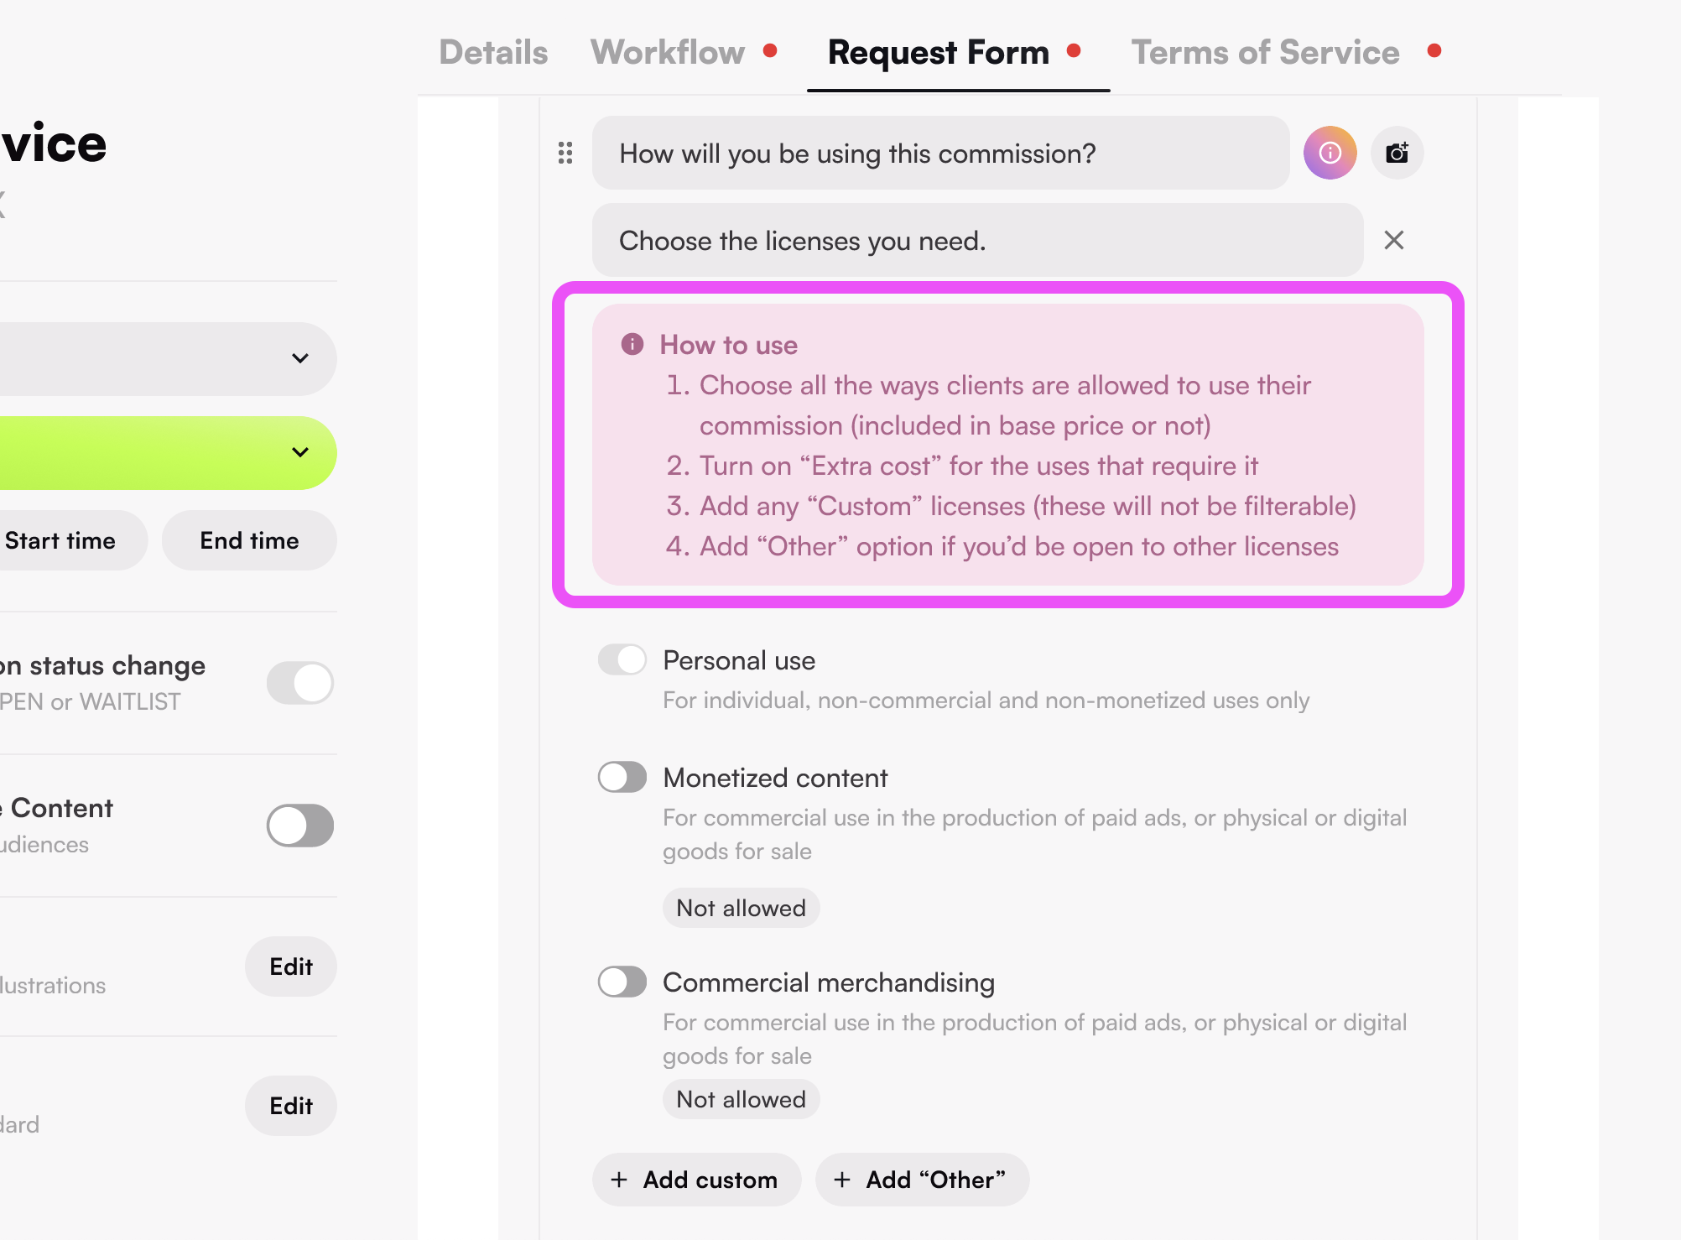Switch to the Workflow tab
Screen dimensions: 1681x1240
point(668,52)
